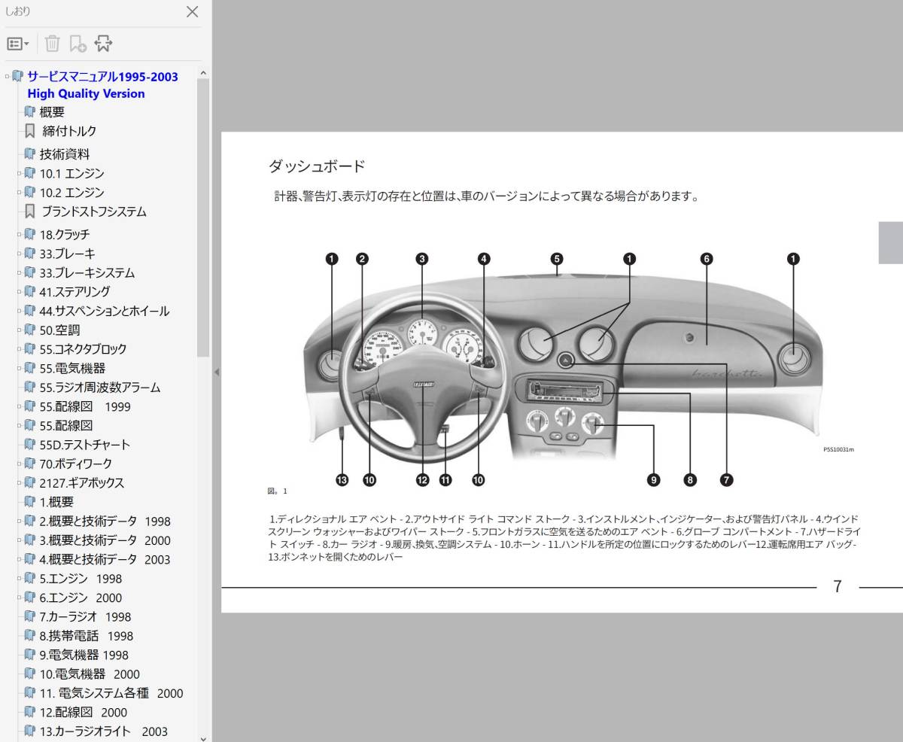Expand the 5.エンジン 1998 bookmark

[x=20, y=579]
